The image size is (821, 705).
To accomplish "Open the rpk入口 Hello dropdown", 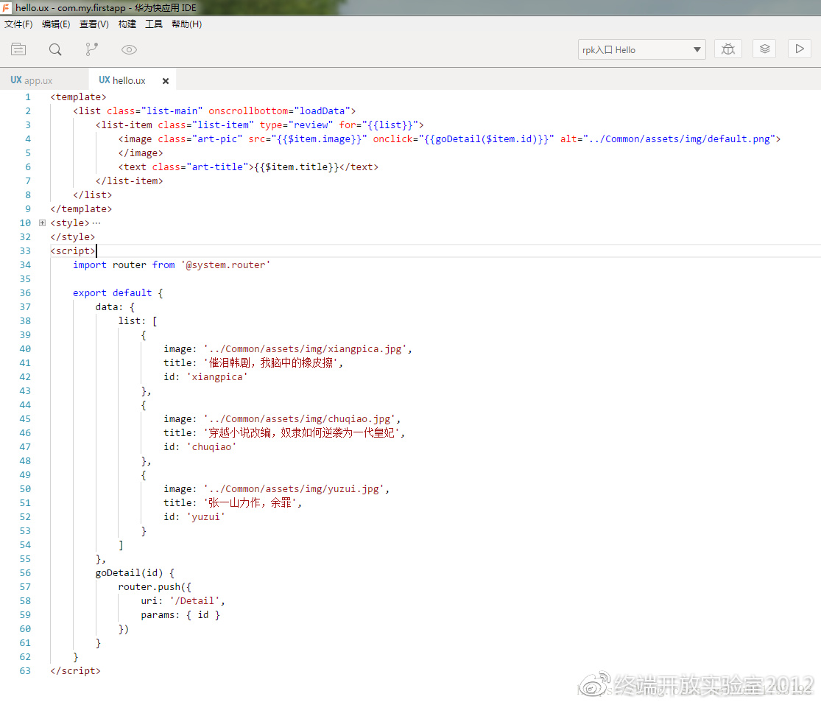I will (642, 50).
